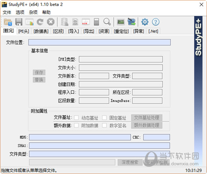The height and width of the screenshot is (174, 207).
Task: Click the ImageBase field
Action: point(147,101)
